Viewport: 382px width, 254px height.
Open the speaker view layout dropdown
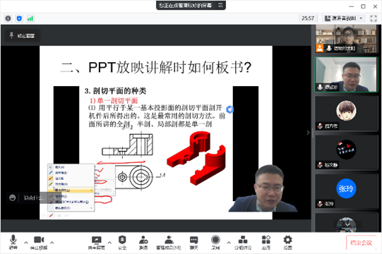pos(343,18)
